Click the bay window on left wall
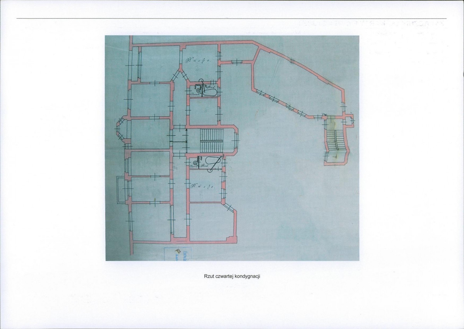The image size is (464, 329). click(x=121, y=129)
